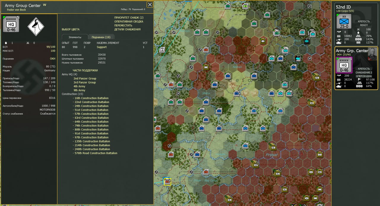Select 51st Construction Battalion
This screenshot has height=206, width=380.
pyautogui.click(x=91, y=110)
